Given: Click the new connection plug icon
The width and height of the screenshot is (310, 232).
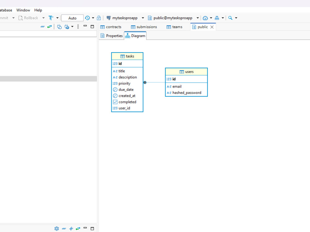Looking at the screenshot, I should [x=59, y=27].
